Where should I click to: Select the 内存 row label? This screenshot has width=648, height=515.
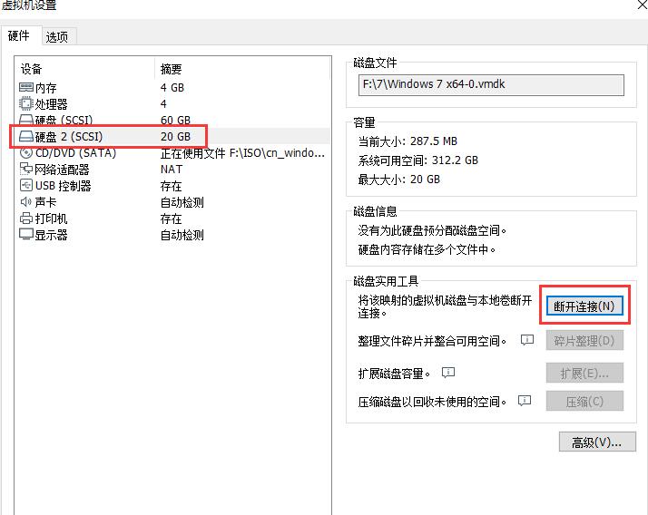[46, 88]
